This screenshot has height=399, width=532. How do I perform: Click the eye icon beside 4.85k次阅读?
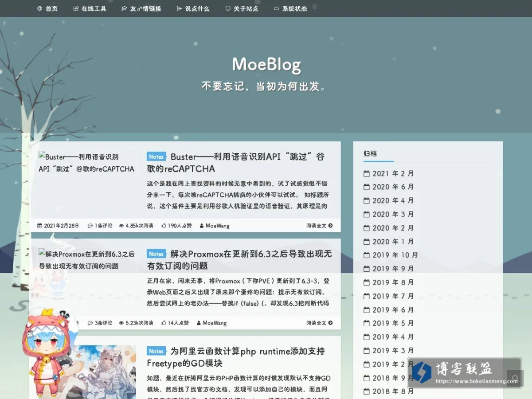click(x=121, y=226)
